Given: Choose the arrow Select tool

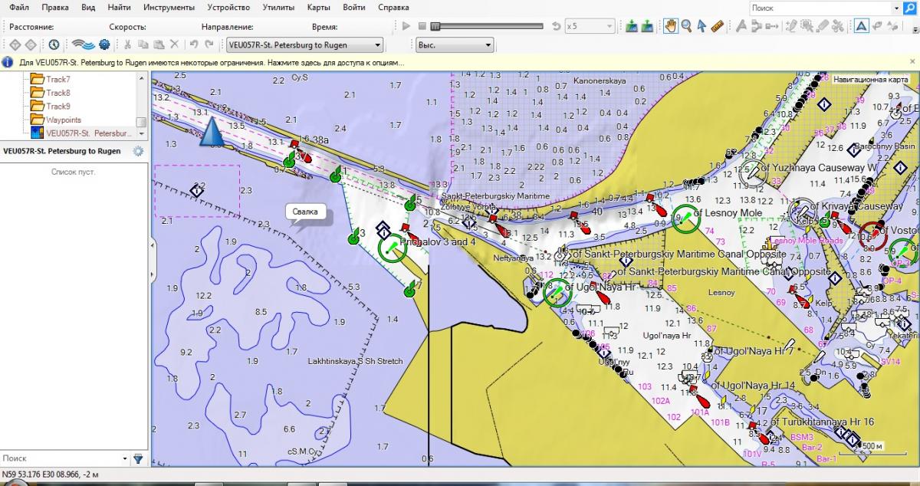Looking at the screenshot, I should 701,26.
